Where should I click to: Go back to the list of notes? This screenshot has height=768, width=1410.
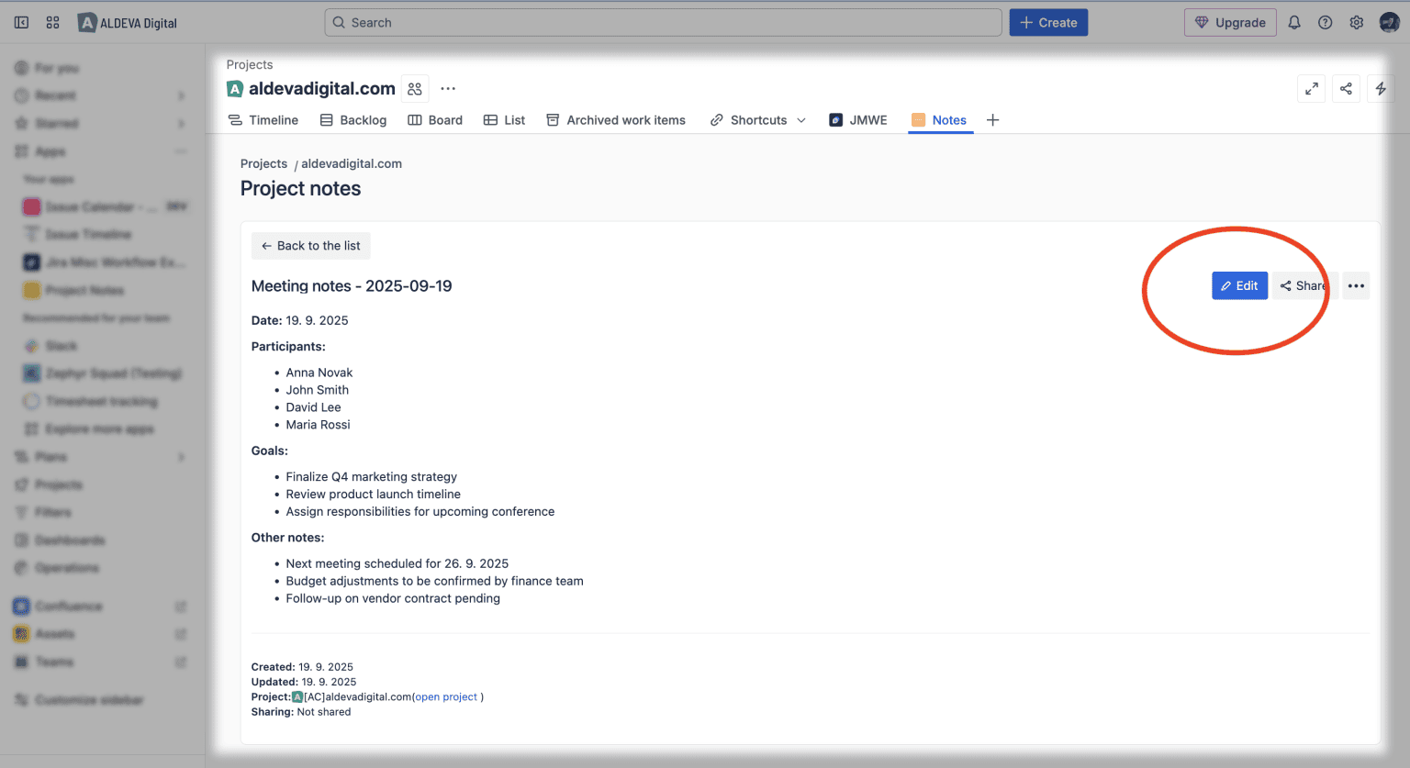pyautogui.click(x=311, y=246)
